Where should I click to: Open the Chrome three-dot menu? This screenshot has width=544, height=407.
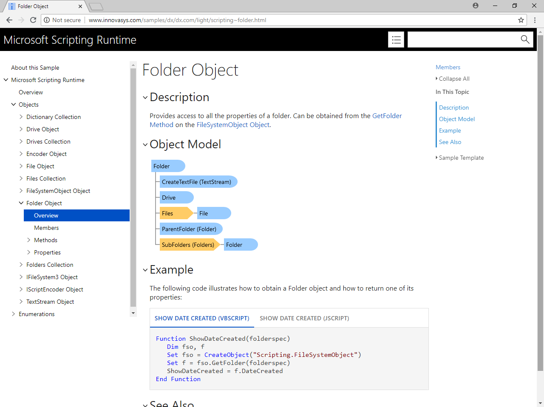[535, 20]
